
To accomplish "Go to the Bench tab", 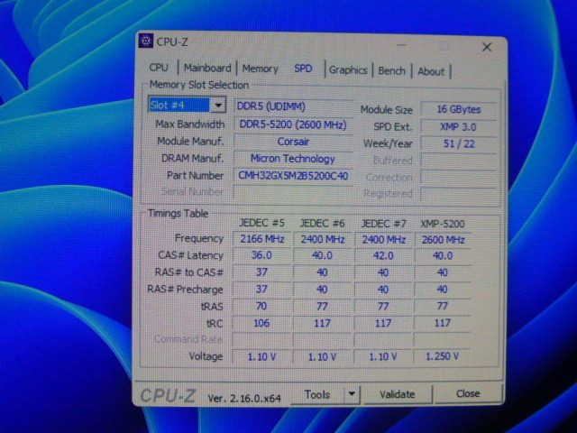I will pos(391,70).
